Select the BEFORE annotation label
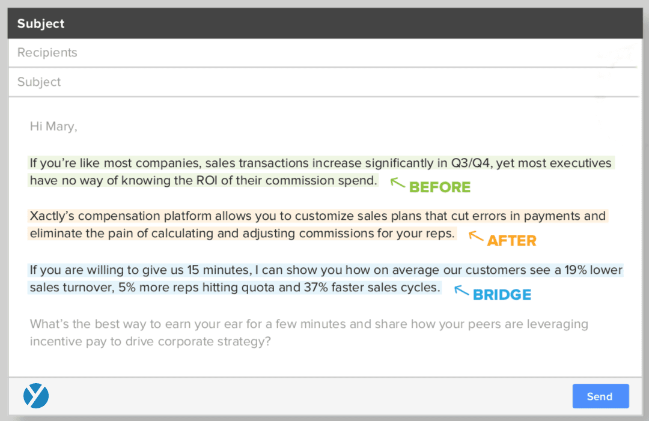The width and height of the screenshot is (649, 421). pyautogui.click(x=440, y=187)
